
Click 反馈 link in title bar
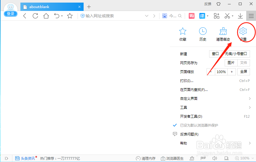pyautogui.click(x=208, y=4)
